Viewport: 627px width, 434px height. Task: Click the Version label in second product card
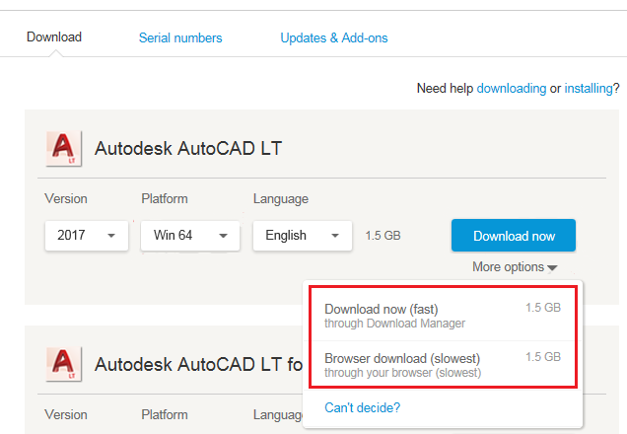[x=66, y=415]
